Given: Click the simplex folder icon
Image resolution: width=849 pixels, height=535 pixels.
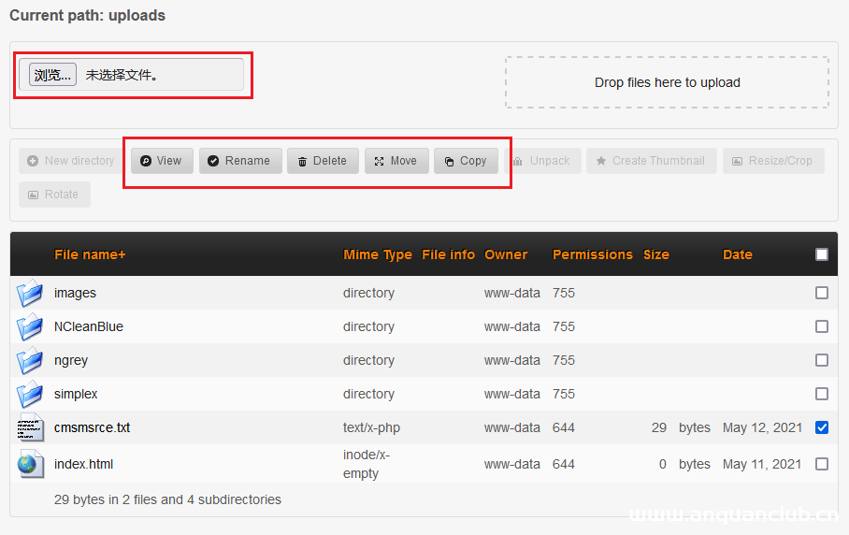Looking at the screenshot, I should [30, 394].
